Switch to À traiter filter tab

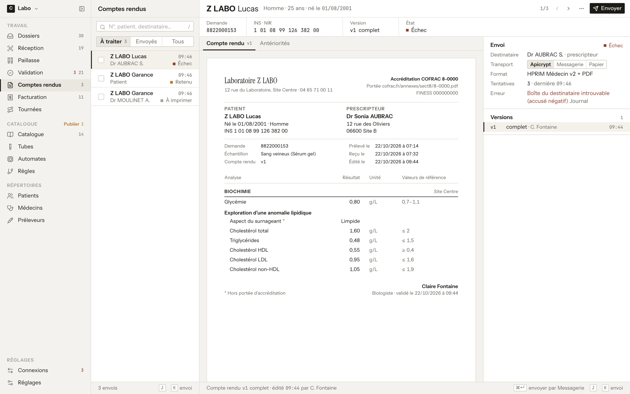(x=114, y=42)
